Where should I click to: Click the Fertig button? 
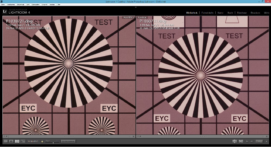pyautogui.click(x=260, y=141)
